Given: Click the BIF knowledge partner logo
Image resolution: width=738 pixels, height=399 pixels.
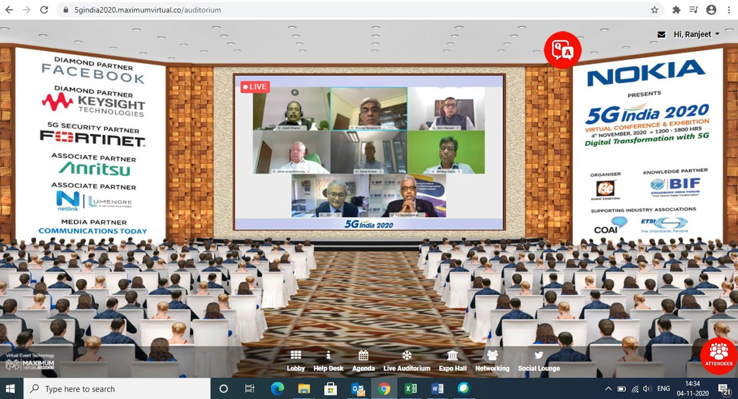Looking at the screenshot, I should (675, 188).
